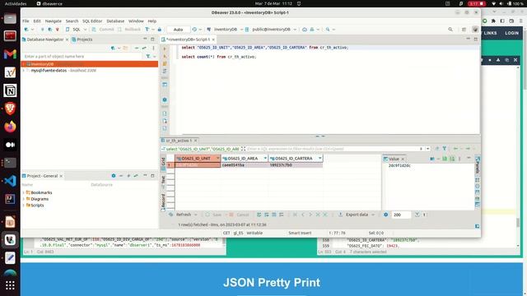Open the Navigate menu
This screenshot has width=527, height=296.
point(53,21)
